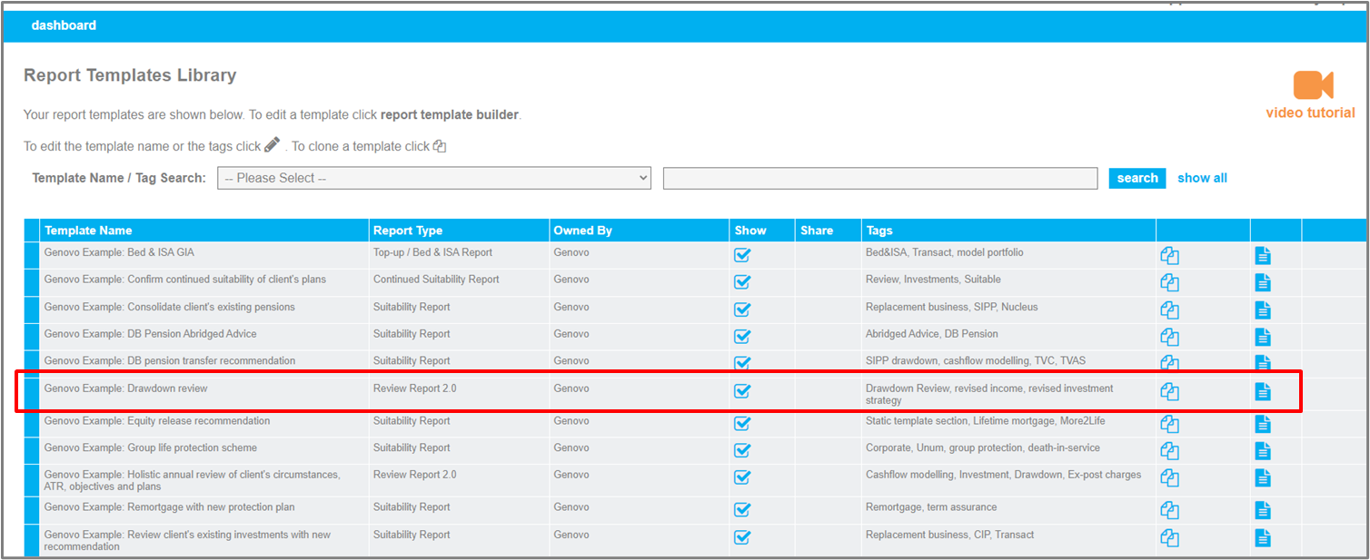The image size is (1370, 560).
Task: Clone the Bed & ISA GIA template
Action: point(1169,255)
